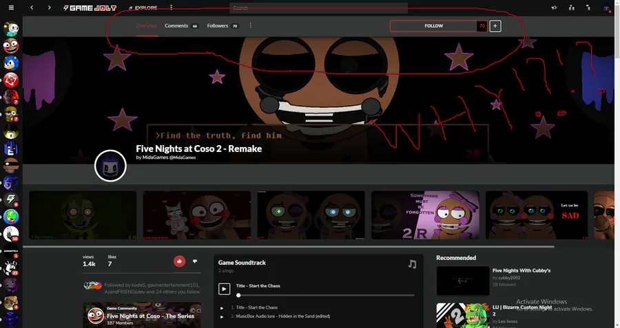620x328 pixels.
Task: Open the megaphone announcements icon
Action: [x=555, y=8]
